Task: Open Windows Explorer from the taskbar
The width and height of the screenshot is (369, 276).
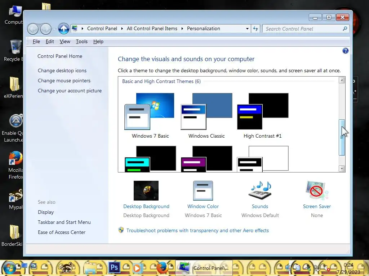Action: [90, 268]
